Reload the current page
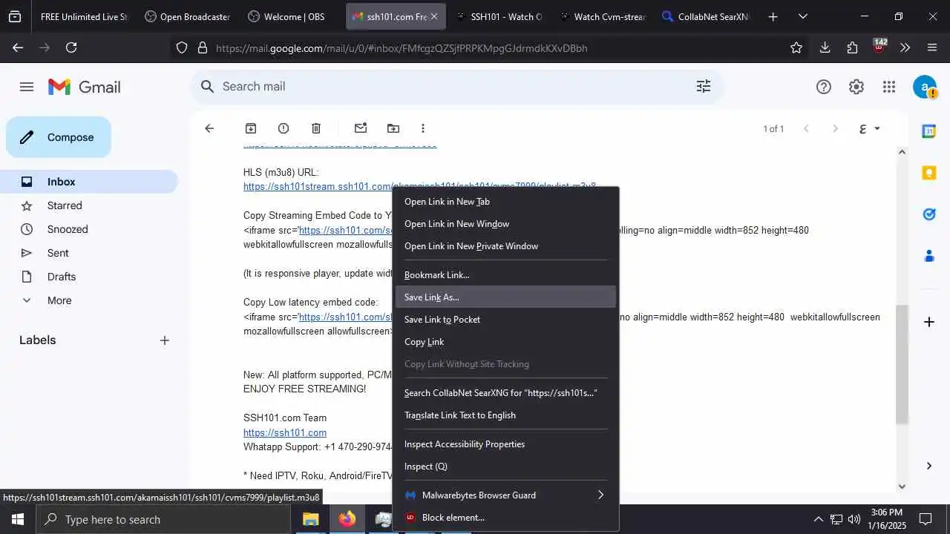 pos(71,47)
